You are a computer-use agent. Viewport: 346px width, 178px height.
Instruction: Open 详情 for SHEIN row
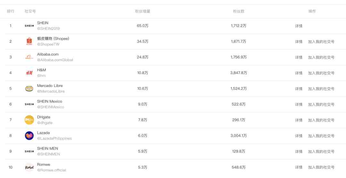coord(299,26)
